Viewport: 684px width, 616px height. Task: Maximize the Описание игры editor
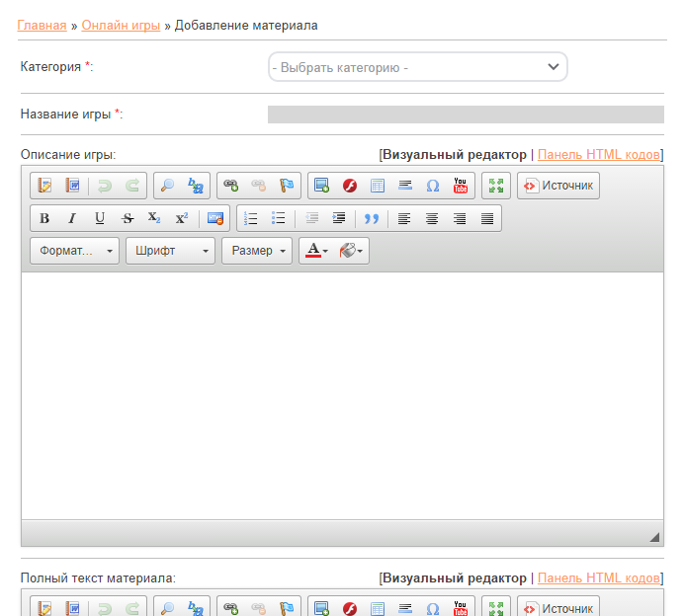[496, 186]
